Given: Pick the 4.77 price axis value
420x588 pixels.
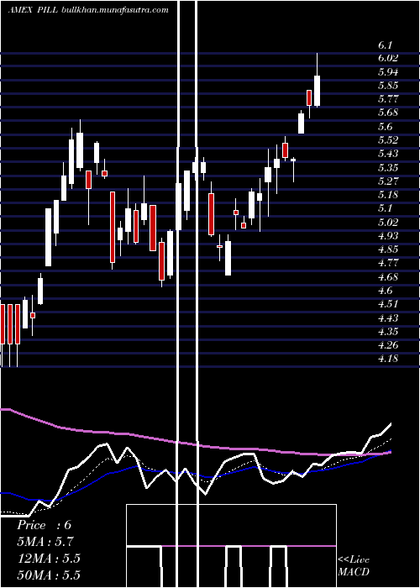Looking at the screenshot, I should (388, 263).
